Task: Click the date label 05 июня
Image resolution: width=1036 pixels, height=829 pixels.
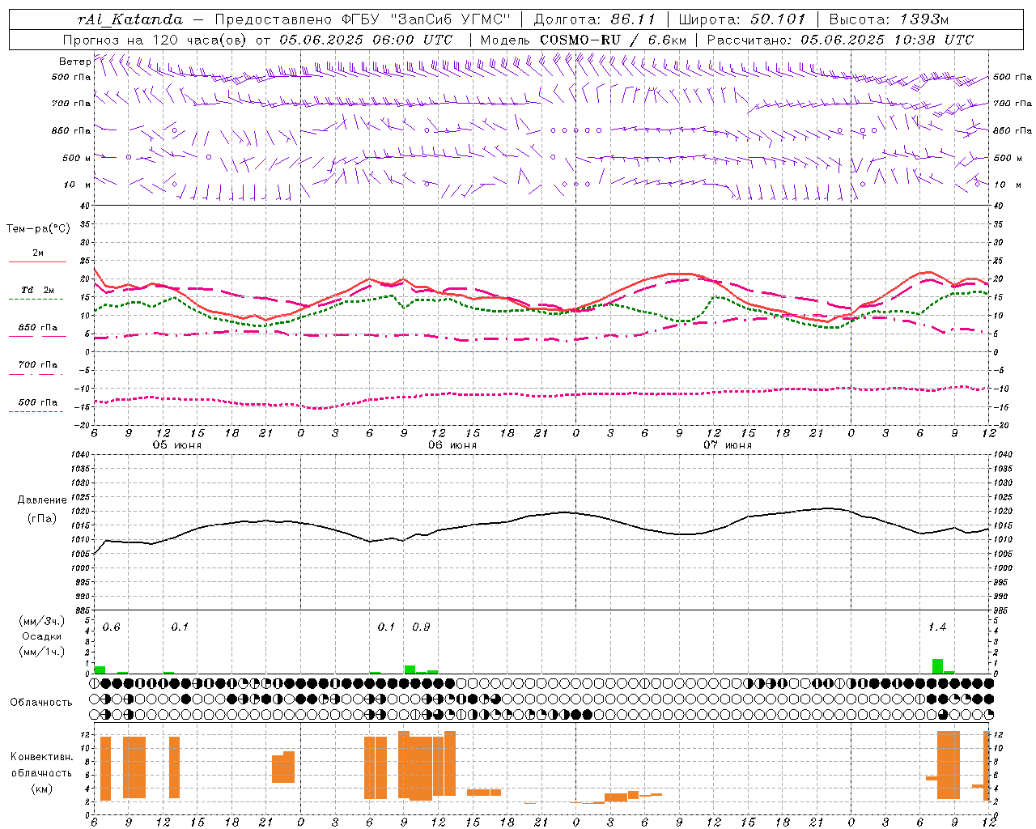Action: 177,445
